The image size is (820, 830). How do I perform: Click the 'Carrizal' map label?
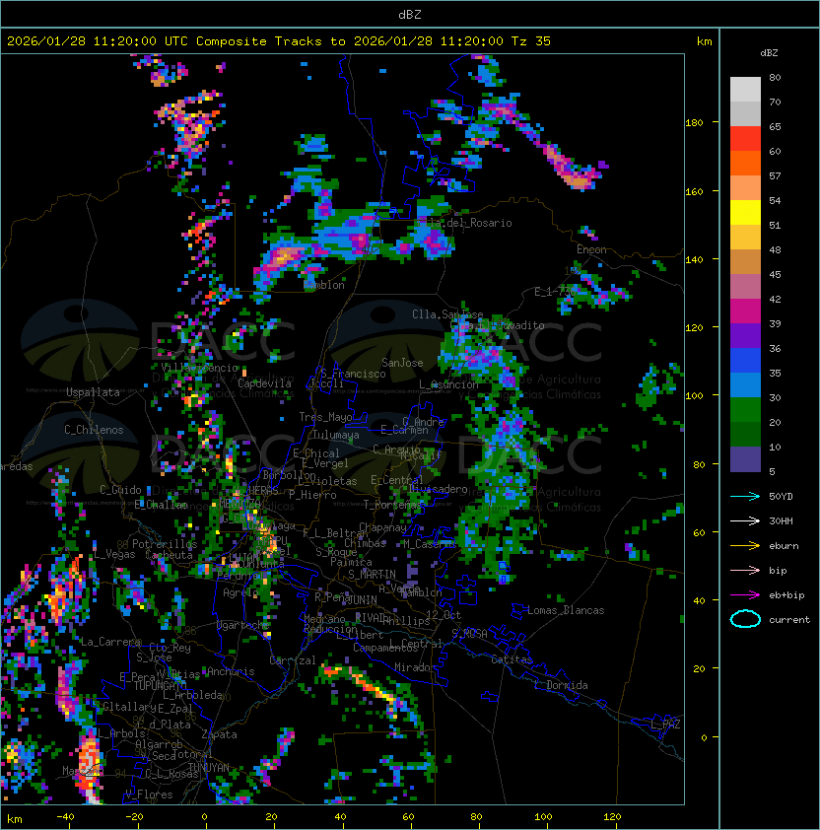[x=293, y=660]
